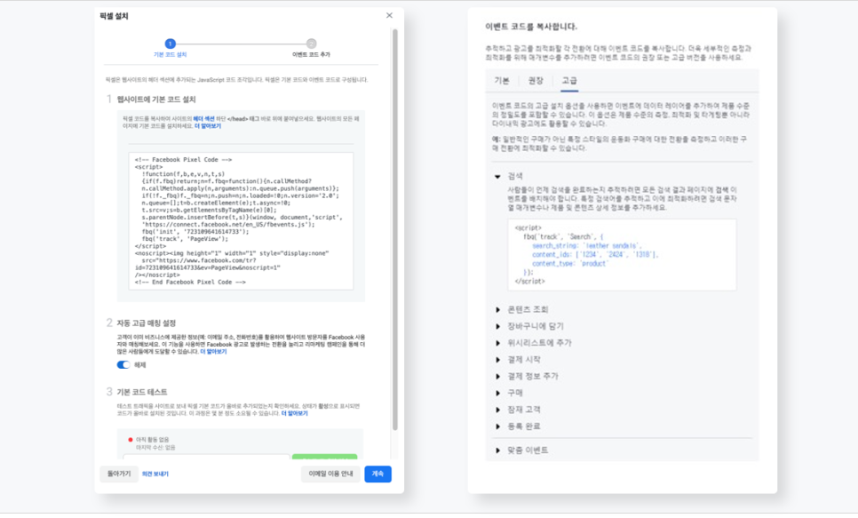Click inside the Facebook Pixel Code box
Viewport: 858px width, 518px height.
(241, 220)
